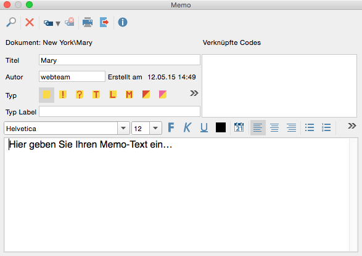Click the magnifying glass search icon
Screen dimensions: 362x256
(x=11, y=22)
